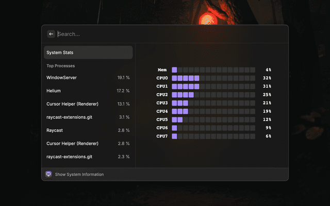Pick raycast-extensions.git process at 2.3%
330x206 pixels.
point(88,157)
